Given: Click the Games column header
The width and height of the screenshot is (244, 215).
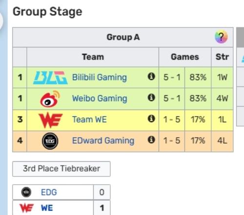Looking at the screenshot, I should pyautogui.click(x=185, y=57).
